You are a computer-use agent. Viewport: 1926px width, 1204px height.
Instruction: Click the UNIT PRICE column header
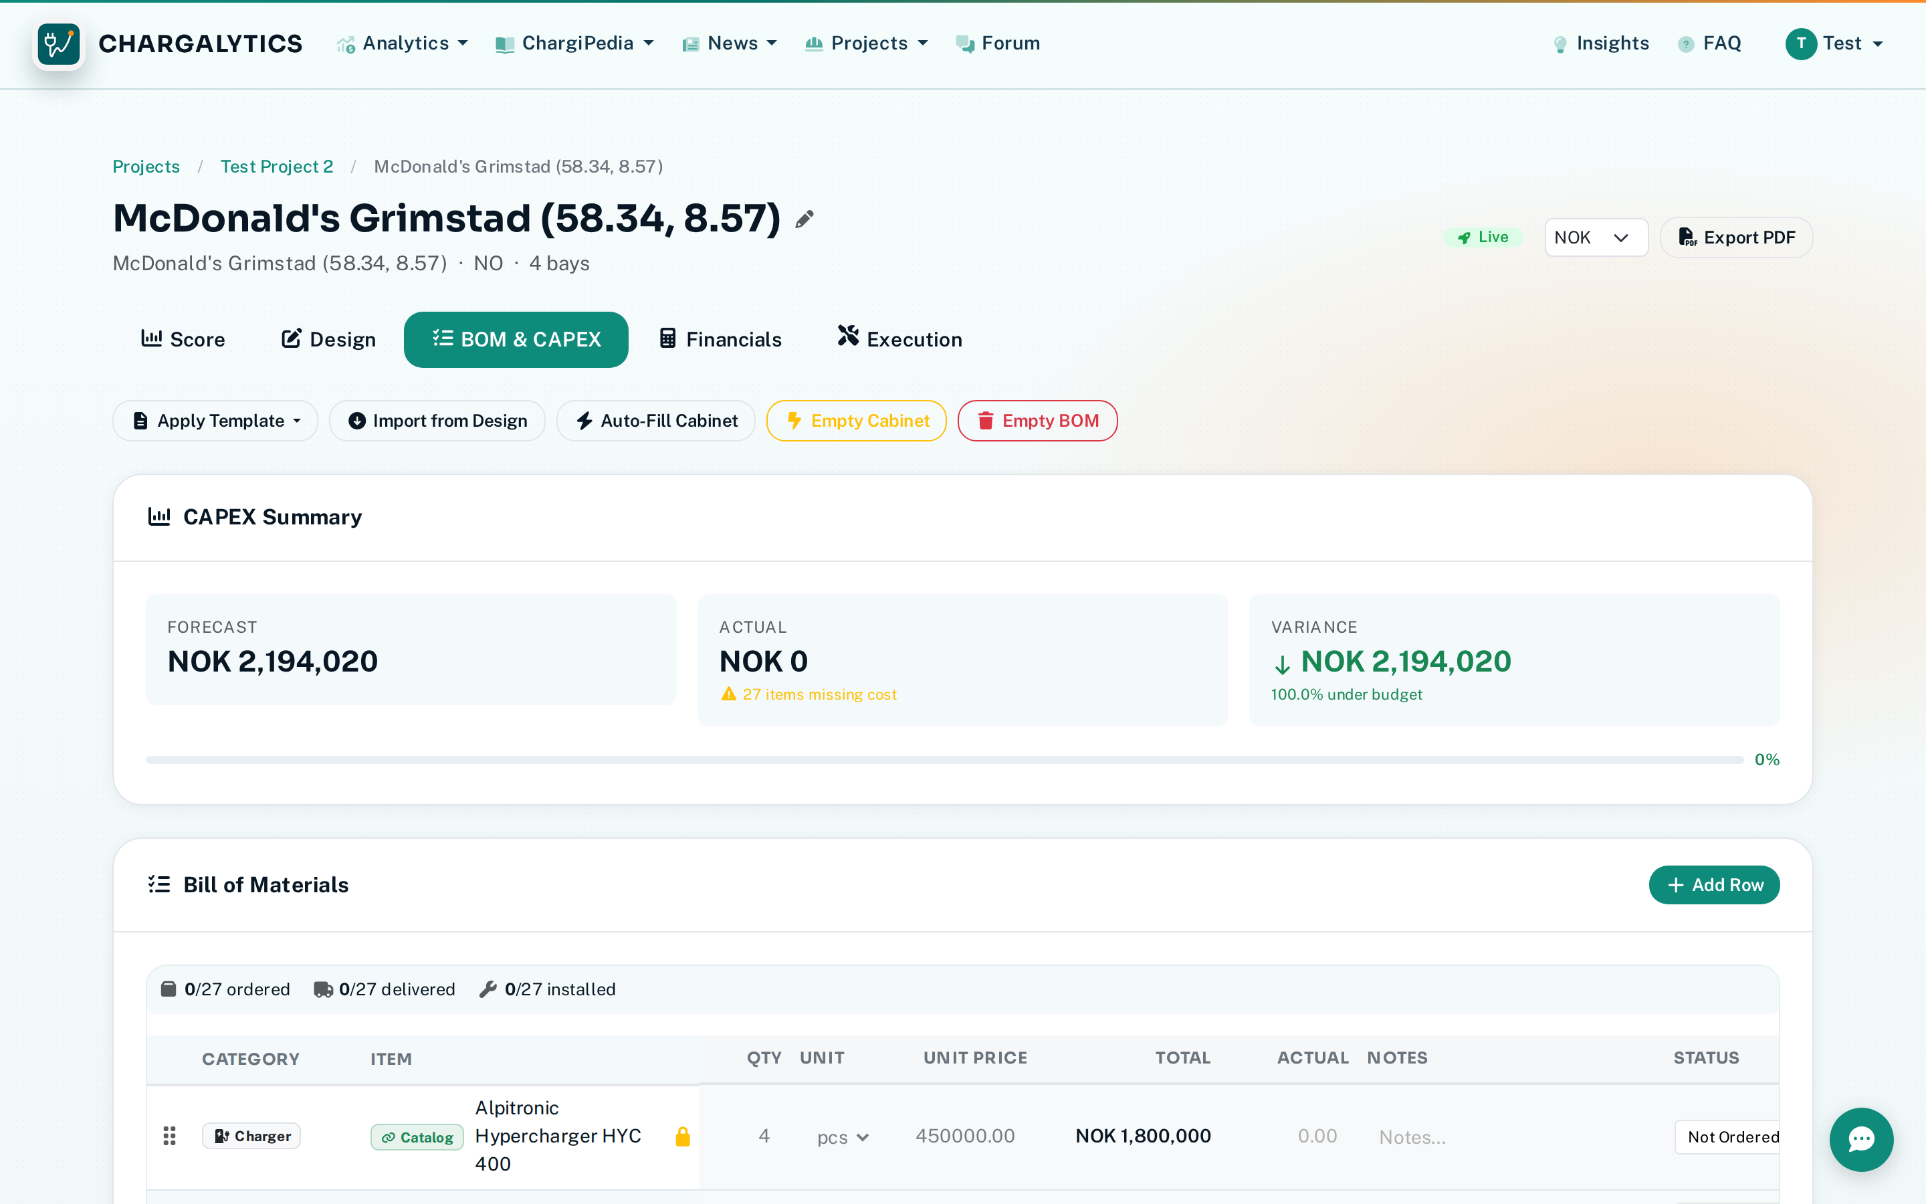[975, 1058]
